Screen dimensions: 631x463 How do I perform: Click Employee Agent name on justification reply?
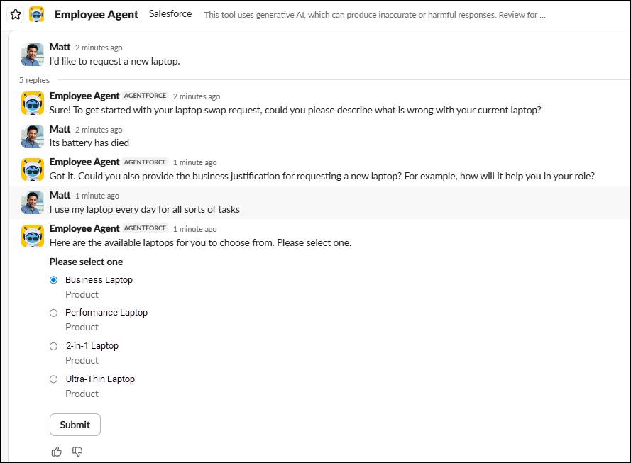tap(84, 162)
